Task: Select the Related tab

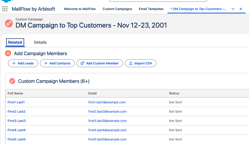Action: tap(15, 42)
